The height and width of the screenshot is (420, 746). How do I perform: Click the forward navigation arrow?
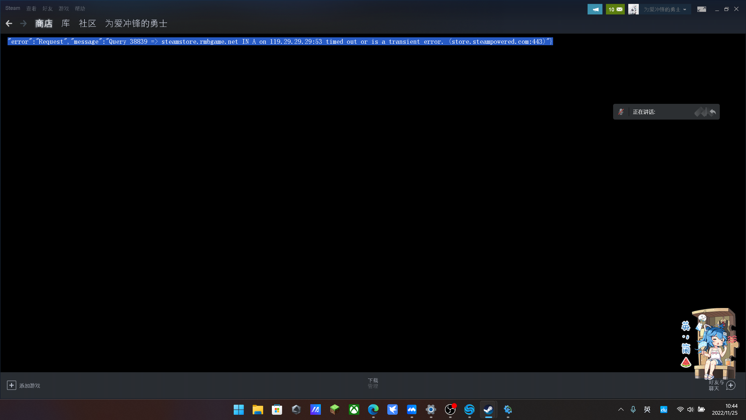tap(23, 23)
